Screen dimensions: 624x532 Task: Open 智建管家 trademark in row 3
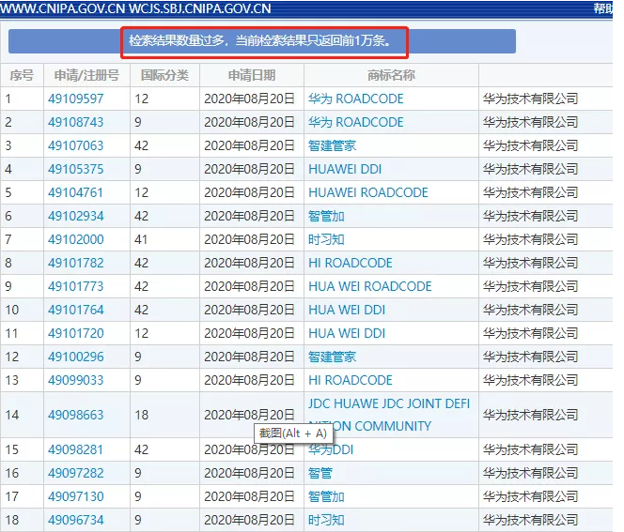click(x=332, y=145)
